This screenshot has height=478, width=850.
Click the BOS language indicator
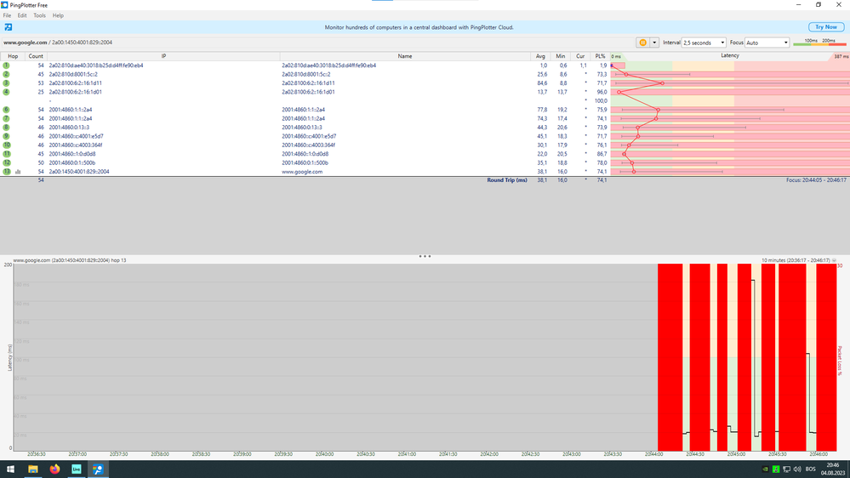[x=810, y=469]
